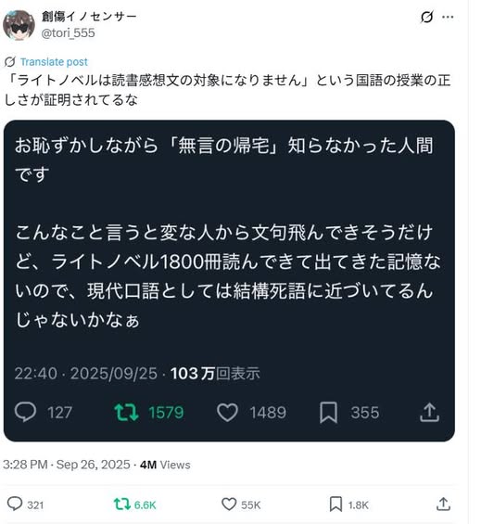Viewport: 481px width, 524px height.
Task: Open the 3:28 PM Sep 26, 2025 timestamp
Action: 67,465
